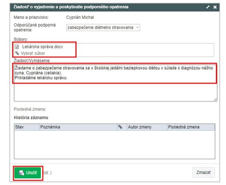Click the expand dialog arrows icon
The height and width of the screenshot is (185, 226).
[208, 7]
